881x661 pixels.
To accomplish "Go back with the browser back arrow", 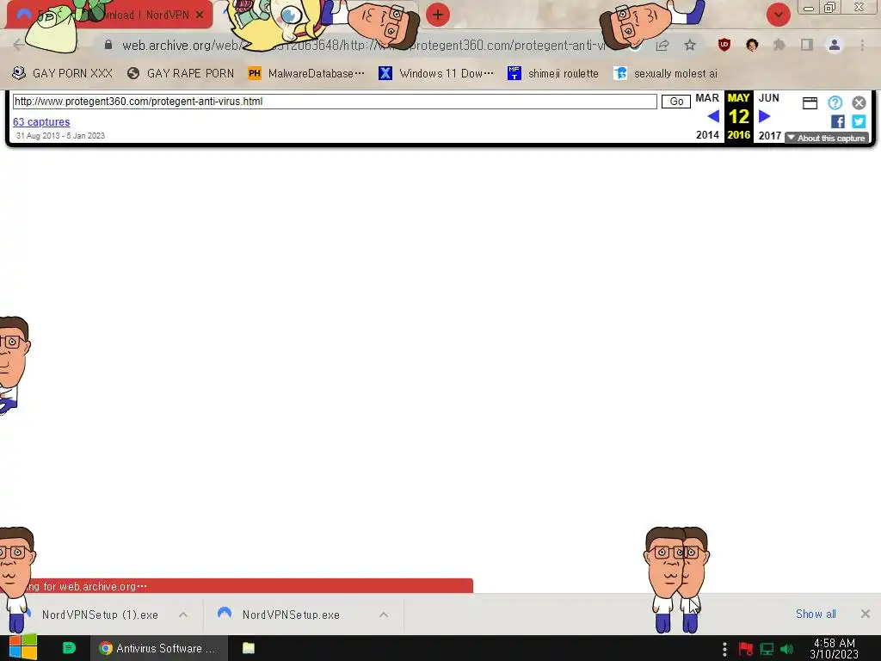I will click(x=18, y=45).
